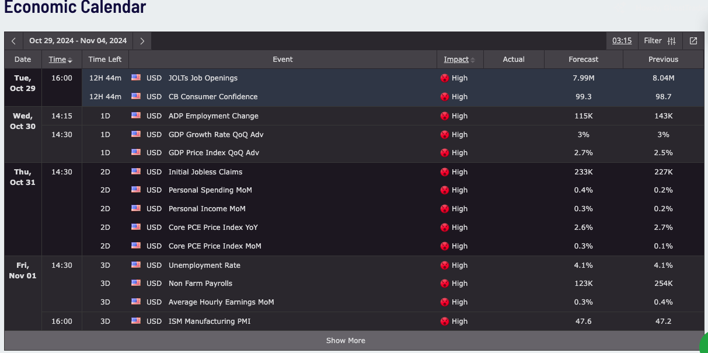Open the Initial Jobless Claims event row
The image size is (708, 353).
pos(205,172)
